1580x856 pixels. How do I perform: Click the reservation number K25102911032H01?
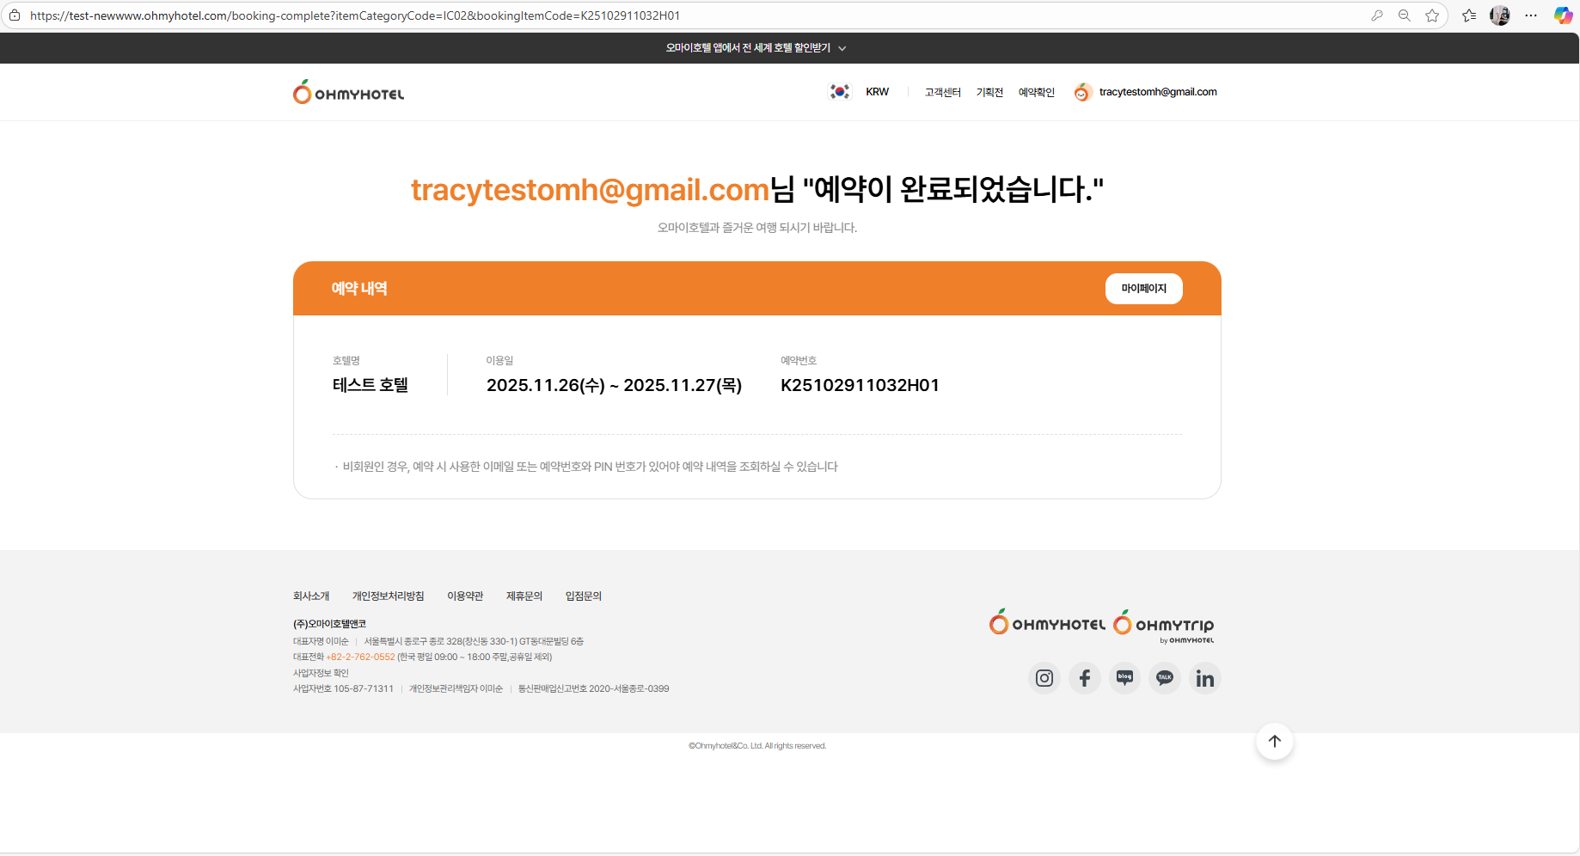pyautogui.click(x=860, y=385)
